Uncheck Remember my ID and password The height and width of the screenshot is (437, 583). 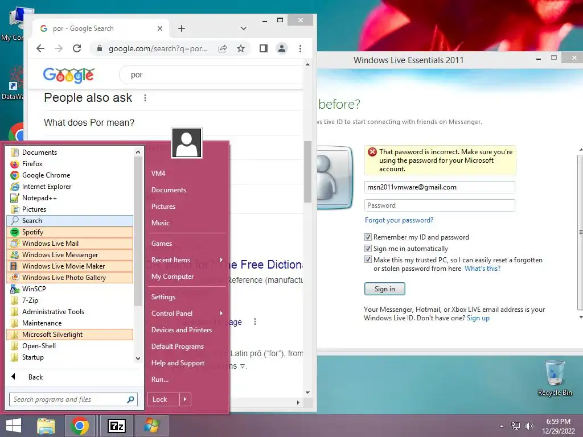pyautogui.click(x=368, y=237)
